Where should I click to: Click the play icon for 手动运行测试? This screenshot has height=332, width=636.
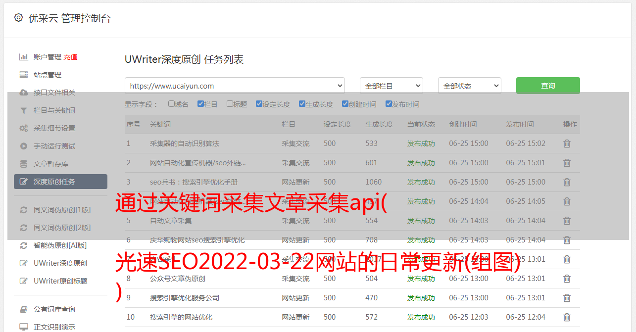click(23, 146)
